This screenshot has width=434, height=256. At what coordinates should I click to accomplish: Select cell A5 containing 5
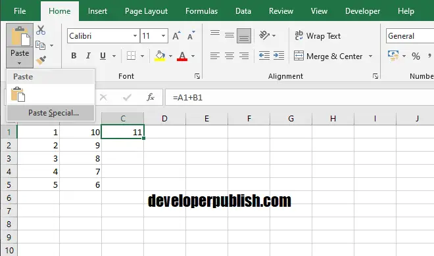pos(38,184)
